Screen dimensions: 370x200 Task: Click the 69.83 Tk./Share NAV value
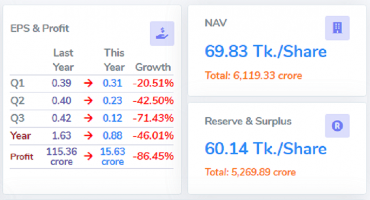click(x=265, y=51)
